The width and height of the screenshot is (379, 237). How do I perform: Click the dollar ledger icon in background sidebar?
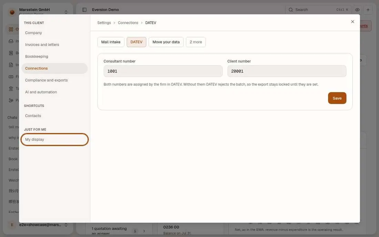(11, 53)
